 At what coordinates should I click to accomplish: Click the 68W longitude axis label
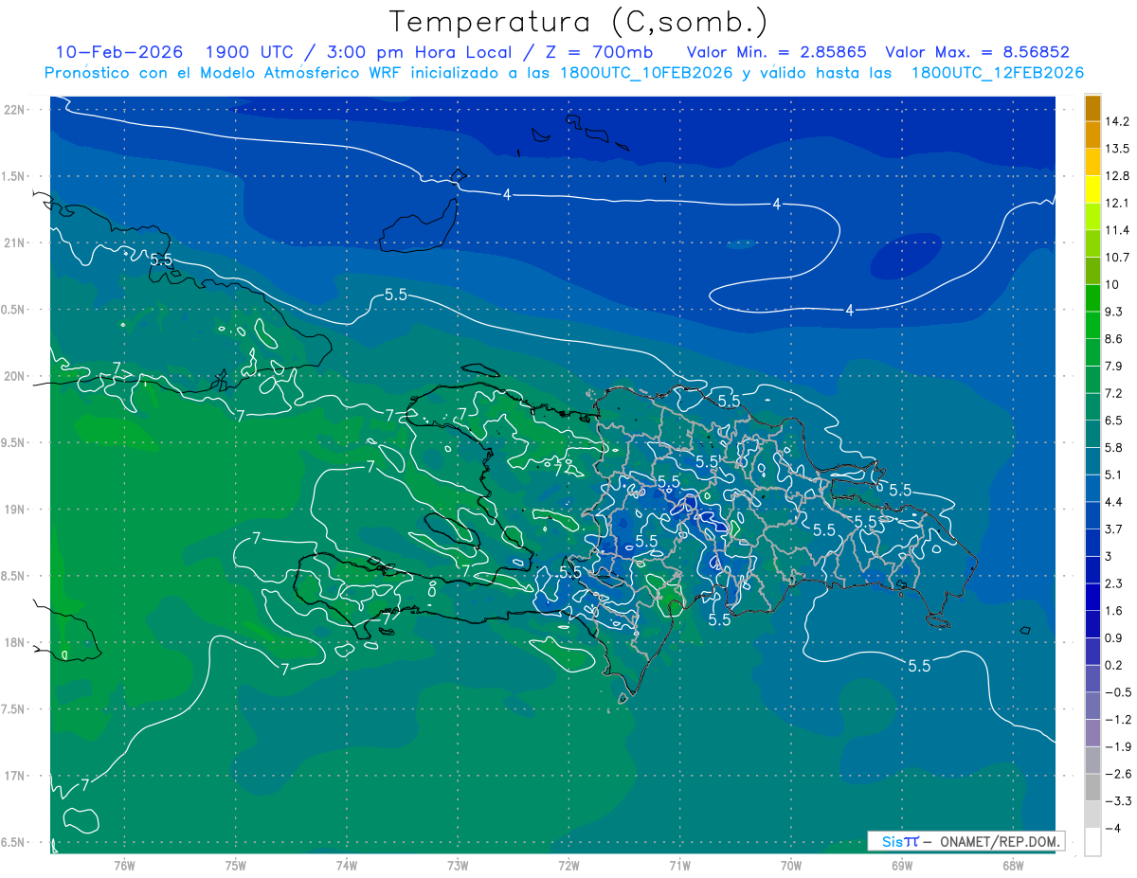[1012, 866]
